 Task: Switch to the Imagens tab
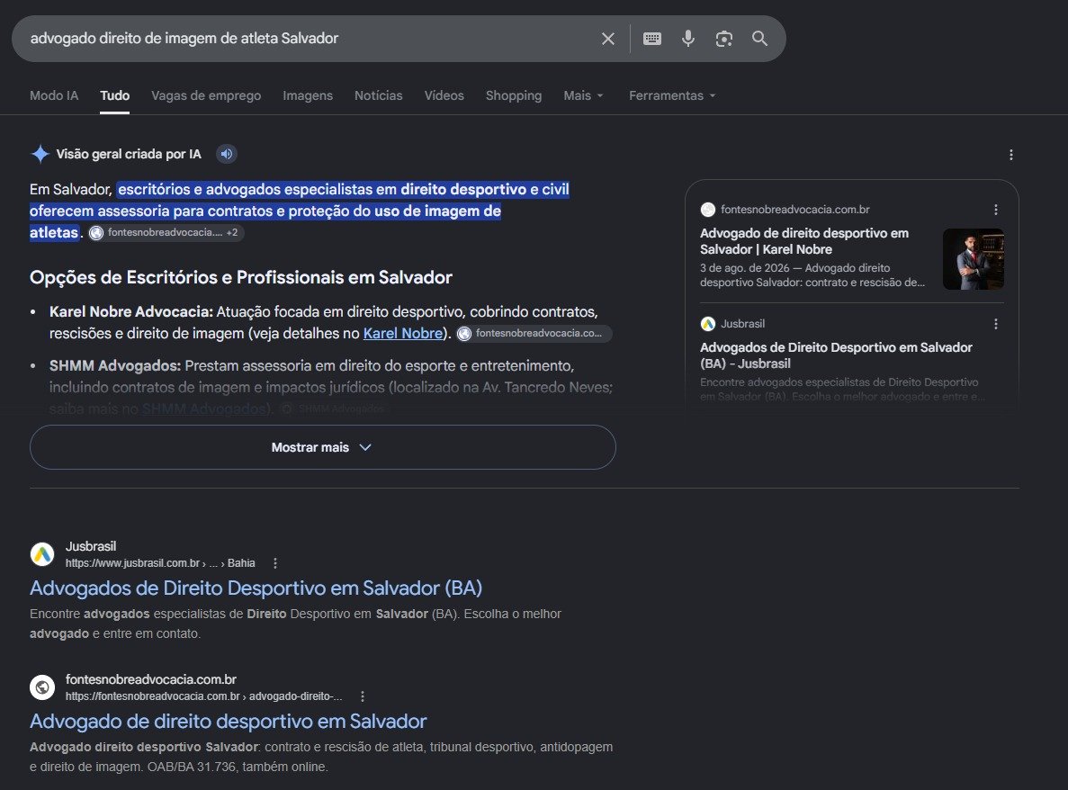(308, 95)
